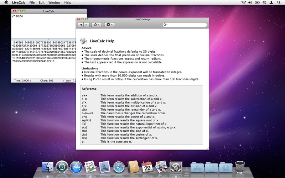Click the 'sqrt(x)' reference entry
The image size is (285, 178).
pyautogui.click(x=86, y=120)
